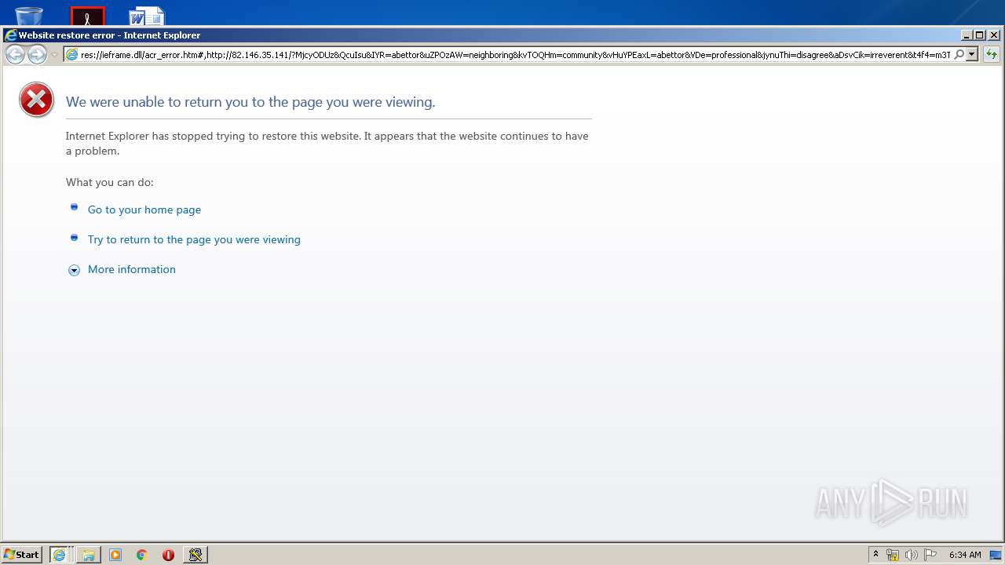Open the Windows Start button

(x=22, y=555)
